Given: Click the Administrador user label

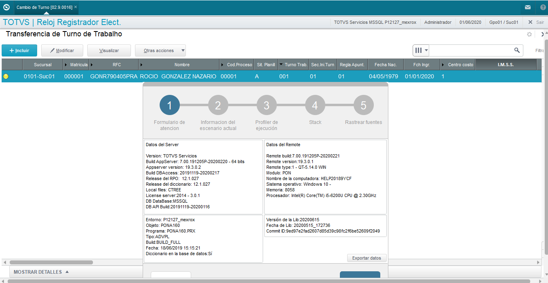Looking at the screenshot, I should pos(438,22).
